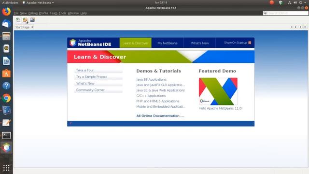Open the Profile menu
This screenshot has width=309, height=174.
(43, 13)
